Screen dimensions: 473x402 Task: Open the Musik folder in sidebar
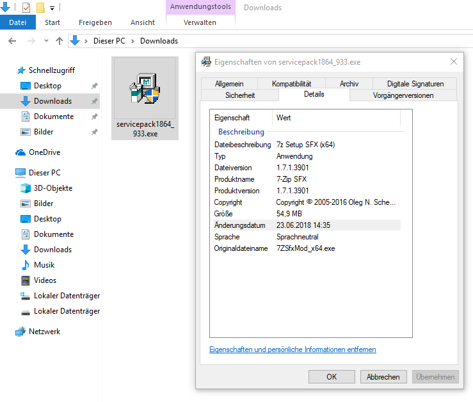[x=44, y=265]
